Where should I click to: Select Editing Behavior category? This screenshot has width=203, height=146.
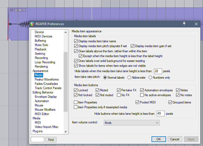click(43, 92)
